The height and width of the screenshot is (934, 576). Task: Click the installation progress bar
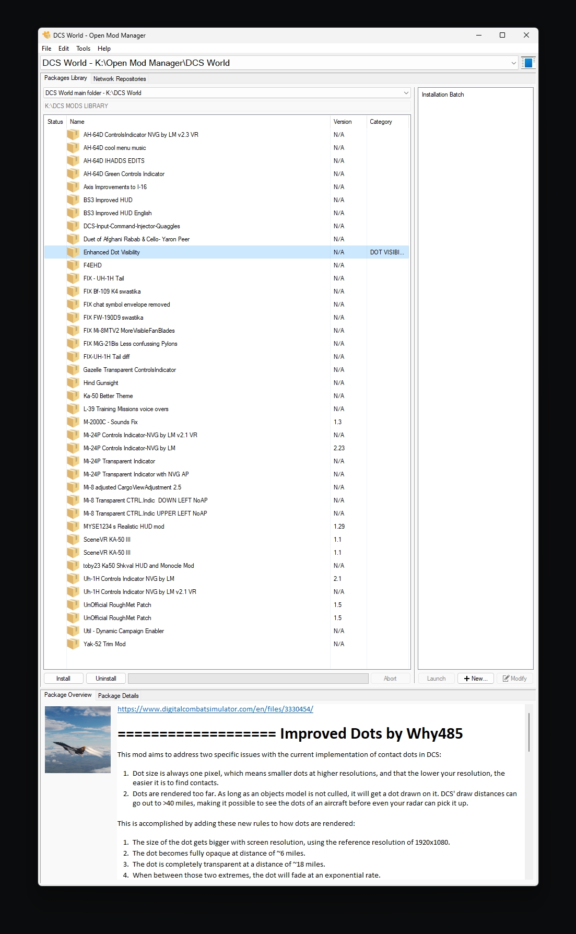248,678
